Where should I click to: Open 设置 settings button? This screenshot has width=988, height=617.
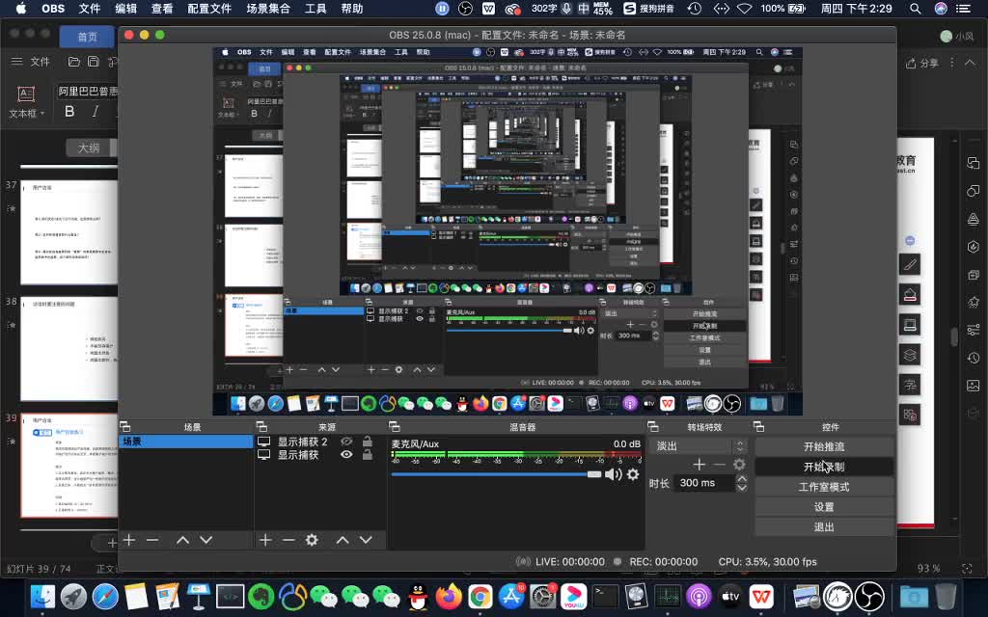[x=824, y=507]
